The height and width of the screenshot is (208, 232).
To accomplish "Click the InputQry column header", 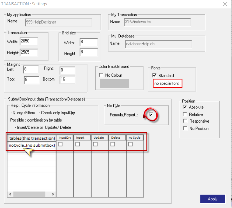I will tap(65, 137).
